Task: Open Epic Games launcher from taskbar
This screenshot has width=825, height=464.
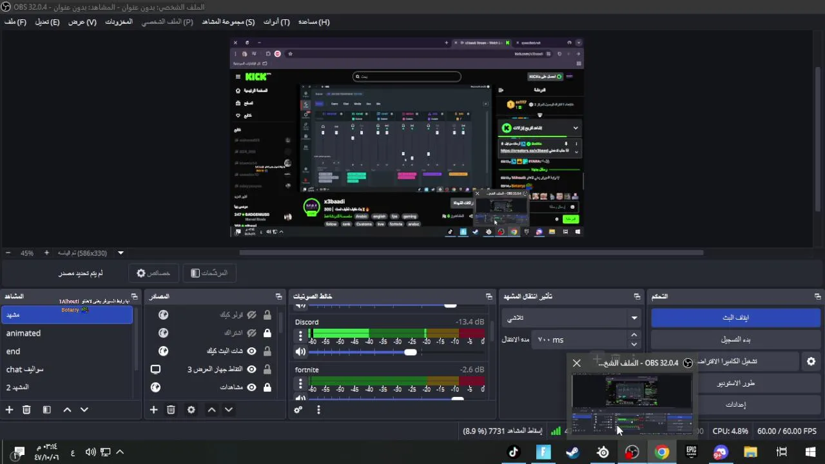Action: (692, 452)
